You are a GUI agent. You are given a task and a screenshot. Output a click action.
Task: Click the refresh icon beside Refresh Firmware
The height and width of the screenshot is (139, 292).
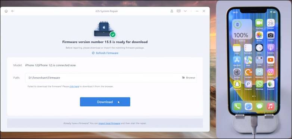click(x=93, y=53)
